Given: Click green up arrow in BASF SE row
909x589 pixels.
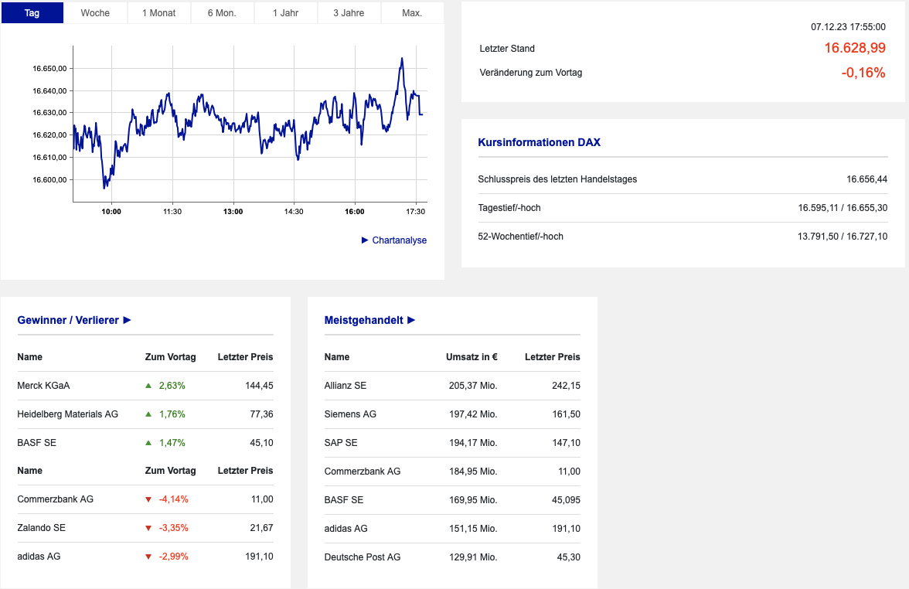Looking at the screenshot, I should 148,443.
